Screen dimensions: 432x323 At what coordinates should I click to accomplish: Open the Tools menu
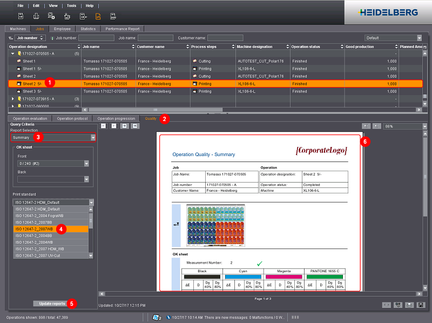(x=71, y=5)
